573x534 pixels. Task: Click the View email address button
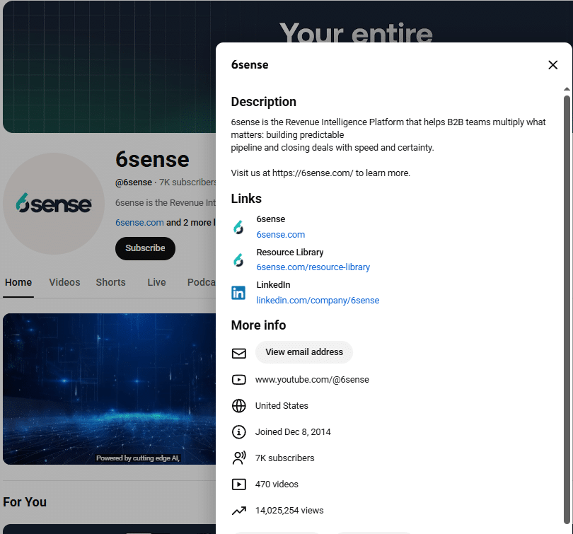click(x=304, y=352)
